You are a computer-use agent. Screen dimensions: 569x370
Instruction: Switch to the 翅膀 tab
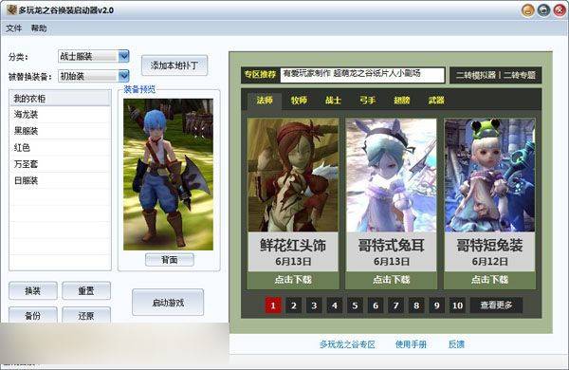(402, 101)
